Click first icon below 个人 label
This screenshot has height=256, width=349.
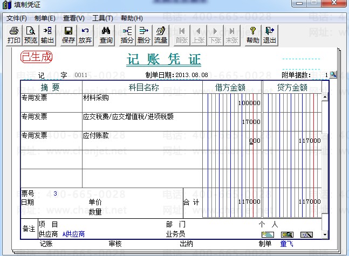(x=268, y=234)
